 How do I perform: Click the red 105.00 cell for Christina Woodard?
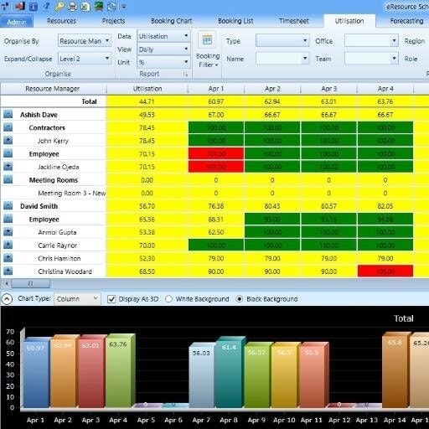coord(385,271)
